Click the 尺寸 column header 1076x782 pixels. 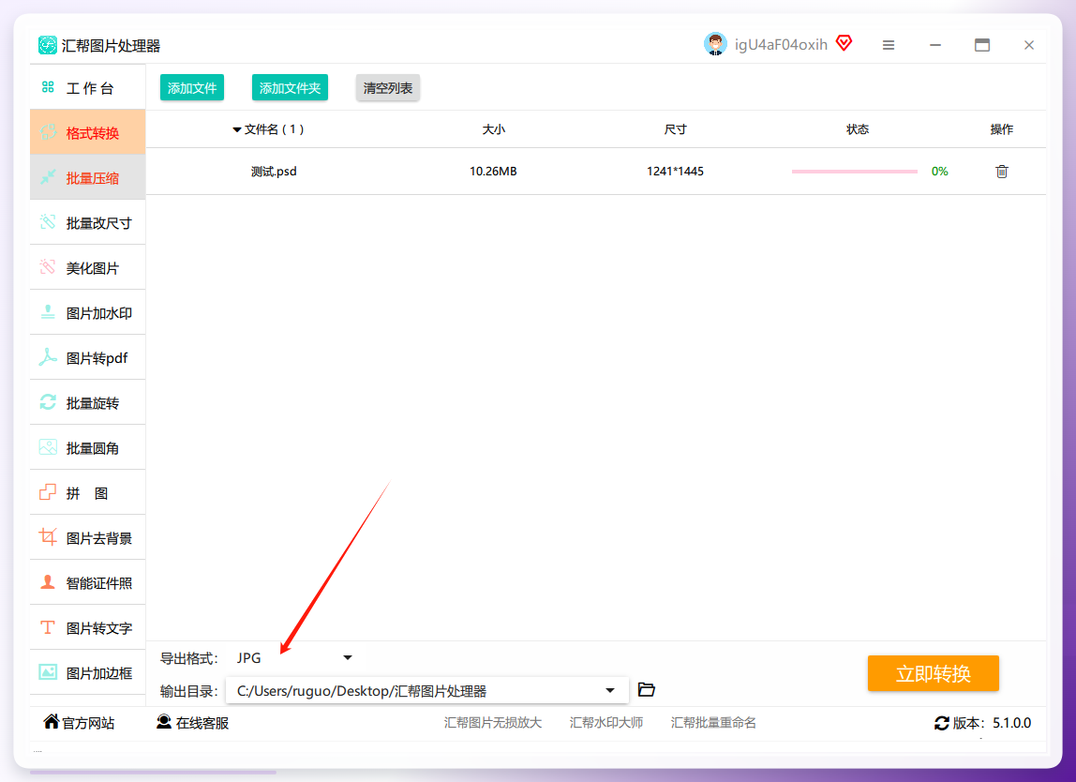tap(675, 129)
